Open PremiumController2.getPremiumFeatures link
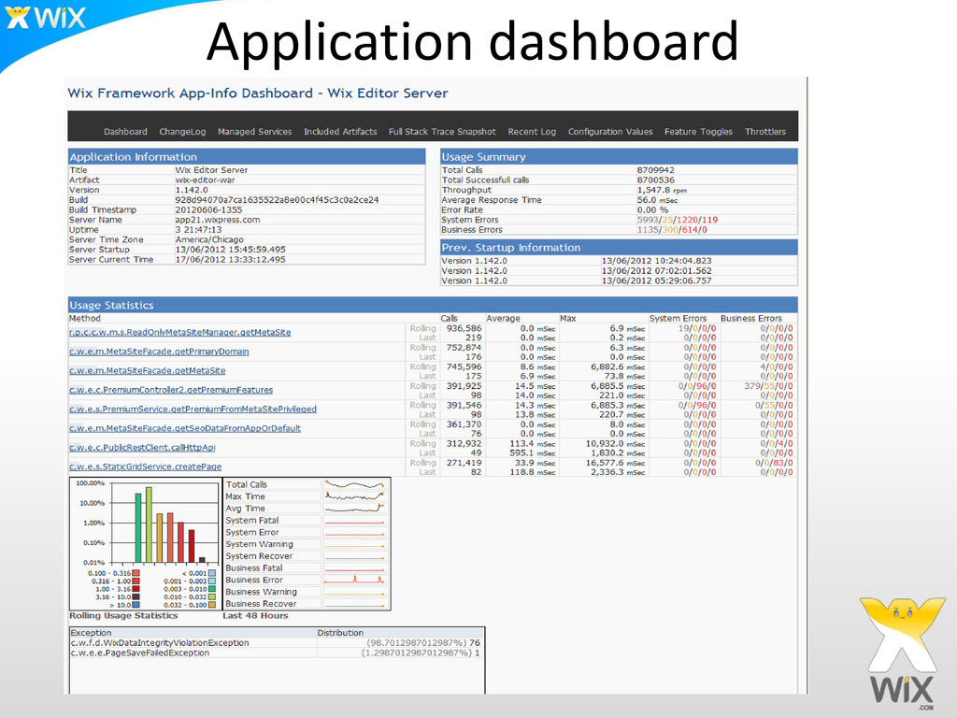 pyautogui.click(x=171, y=390)
